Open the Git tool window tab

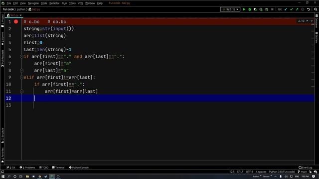click(11, 168)
